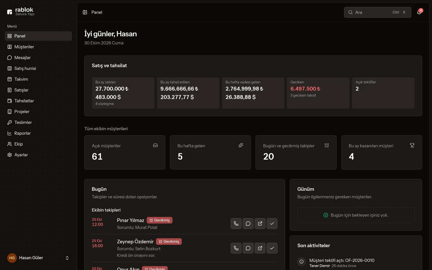Click the info icon beside Müşteri teklifi açtı

click(x=302, y=262)
